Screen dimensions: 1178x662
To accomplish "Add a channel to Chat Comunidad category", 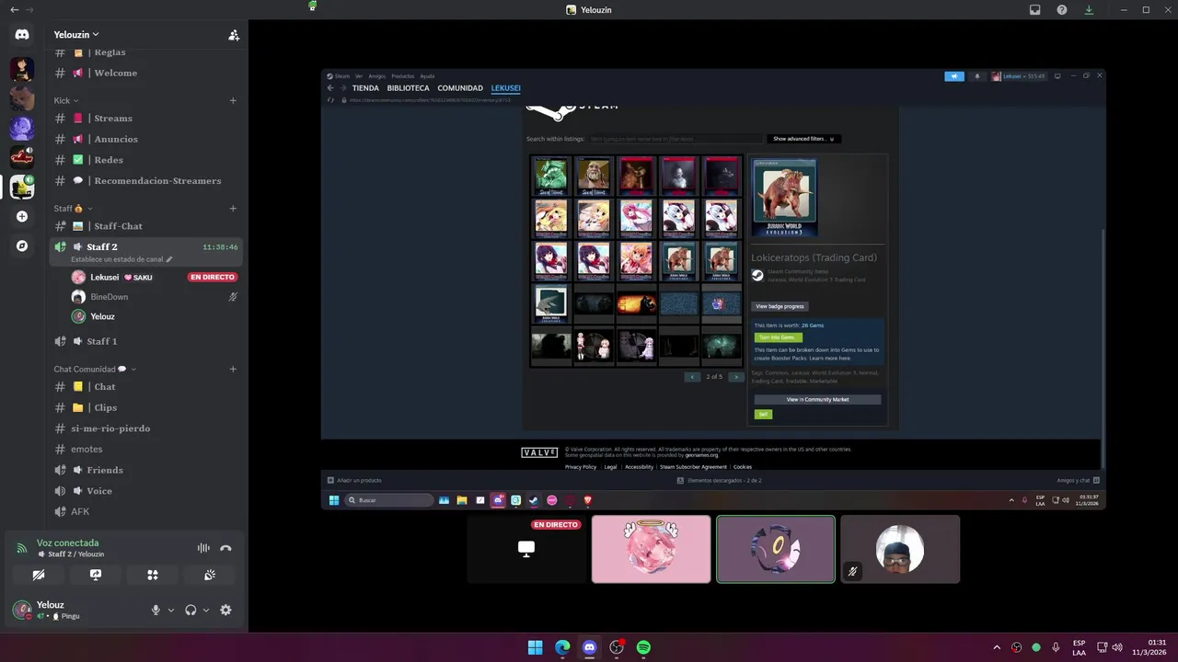I will 233,369.
